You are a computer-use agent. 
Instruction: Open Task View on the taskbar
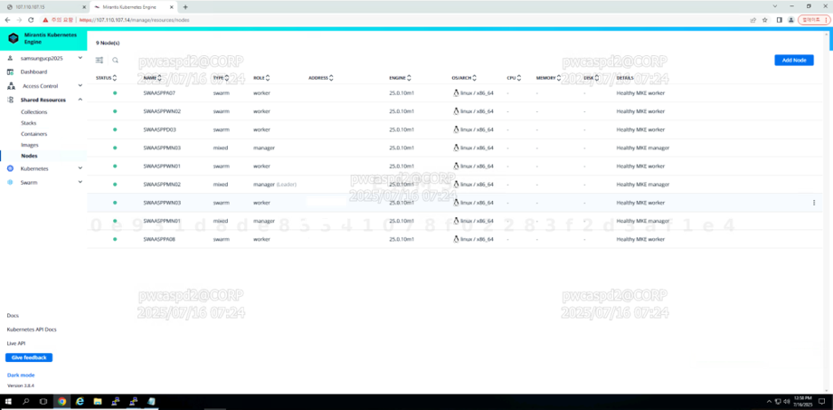coord(43,402)
